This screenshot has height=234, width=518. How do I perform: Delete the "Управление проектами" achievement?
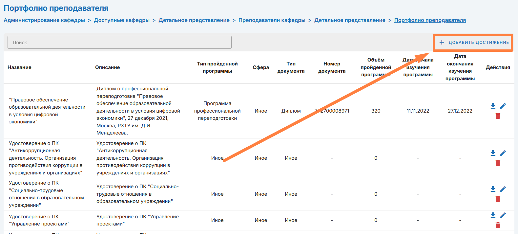498,225
